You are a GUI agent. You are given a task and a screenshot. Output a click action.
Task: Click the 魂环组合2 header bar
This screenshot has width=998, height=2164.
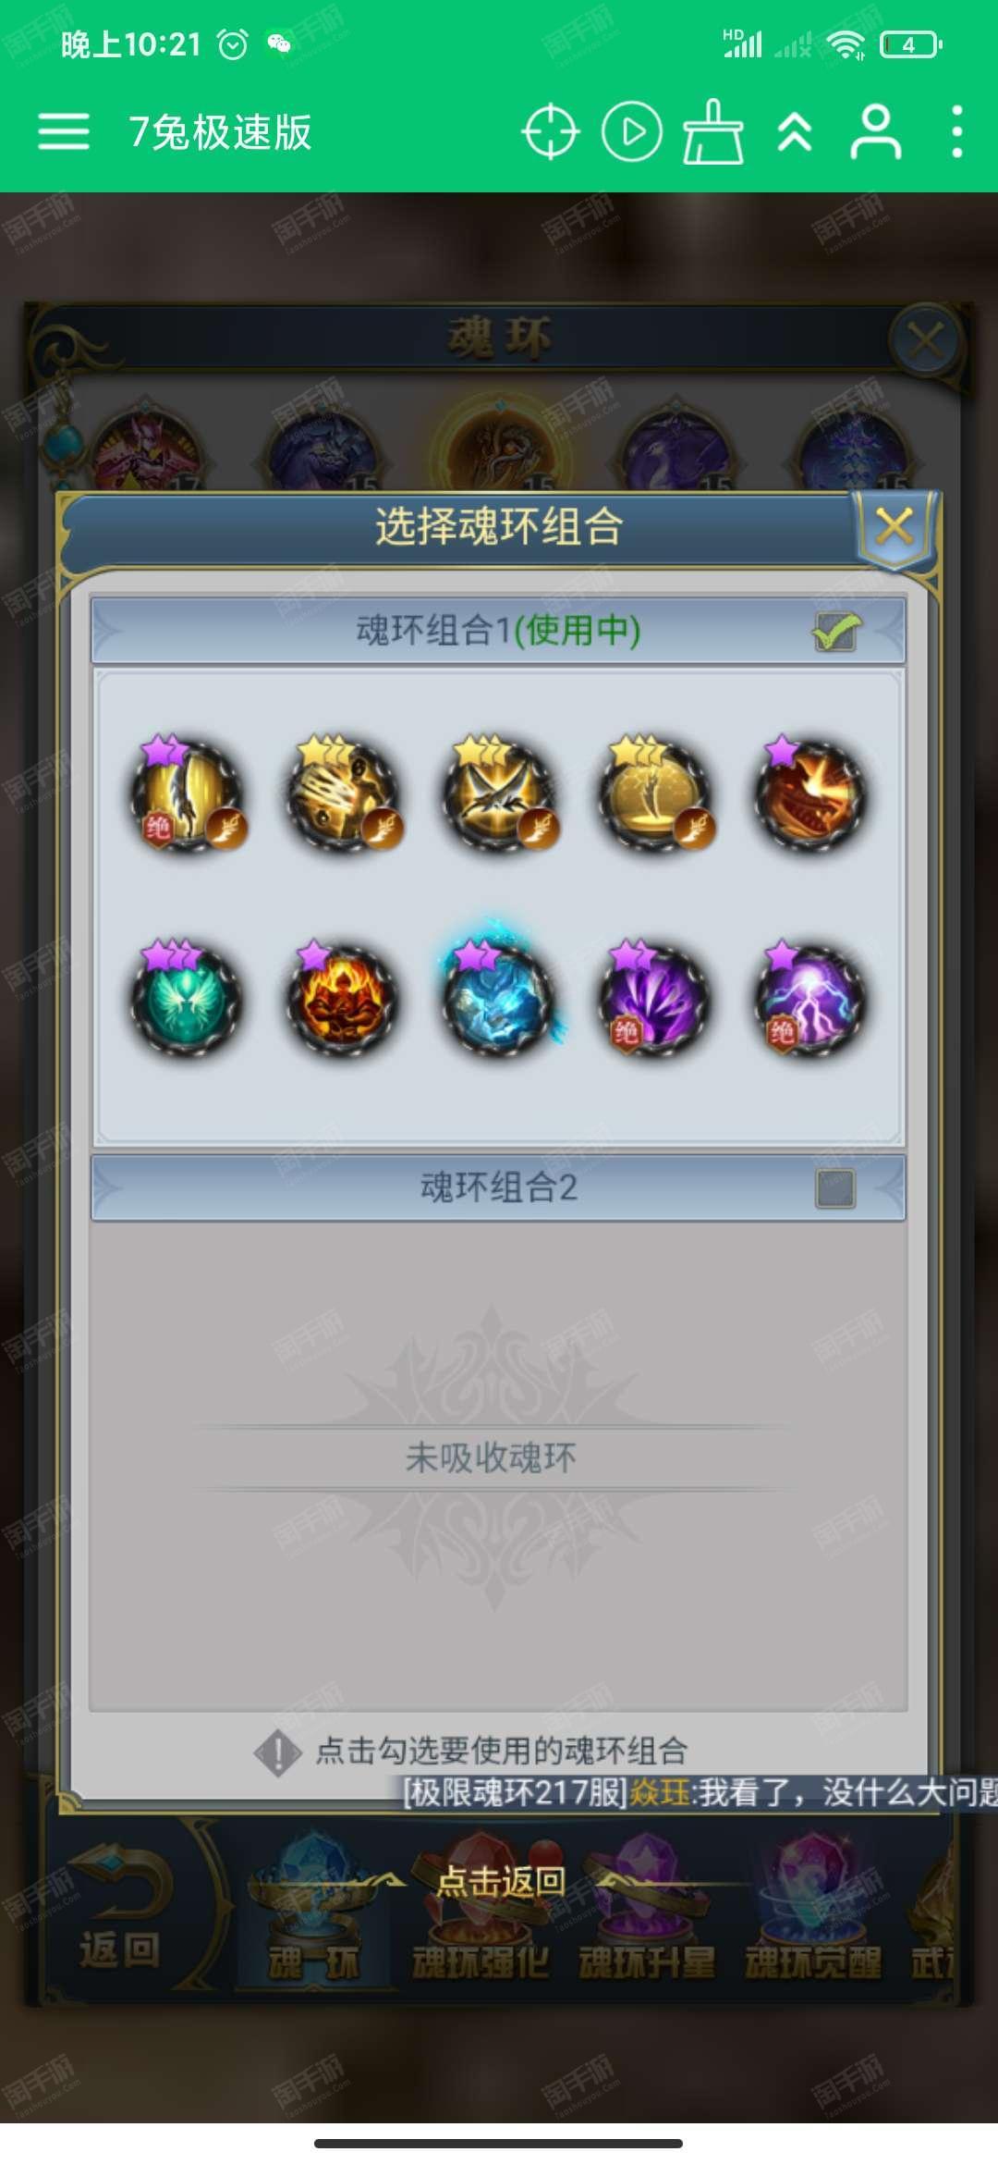click(498, 1187)
